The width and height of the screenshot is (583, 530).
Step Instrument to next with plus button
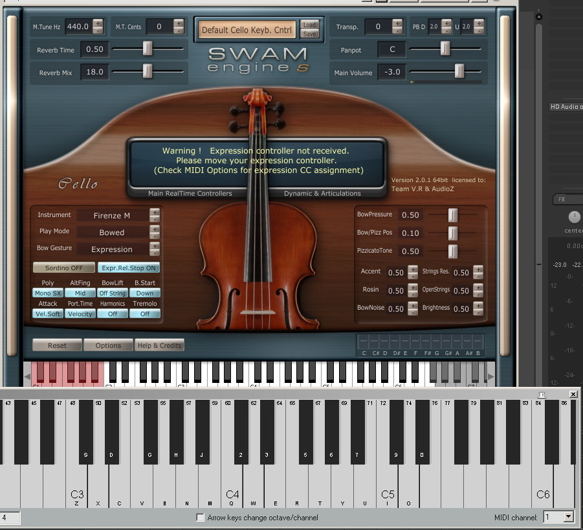155,211
